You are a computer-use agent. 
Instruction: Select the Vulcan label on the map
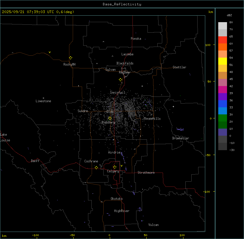point(153,225)
